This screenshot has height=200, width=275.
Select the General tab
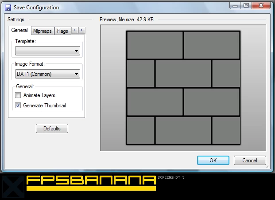(x=19, y=30)
